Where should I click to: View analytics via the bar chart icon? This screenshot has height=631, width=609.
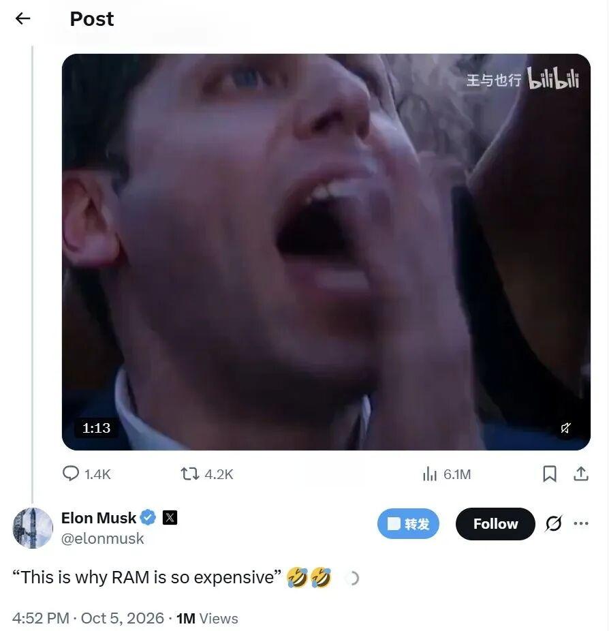tap(430, 474)
